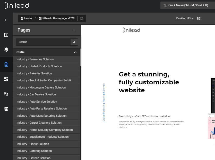Click the search magnifier button in Pages
The width and height of the screenshot is (215, 160).
74,42
